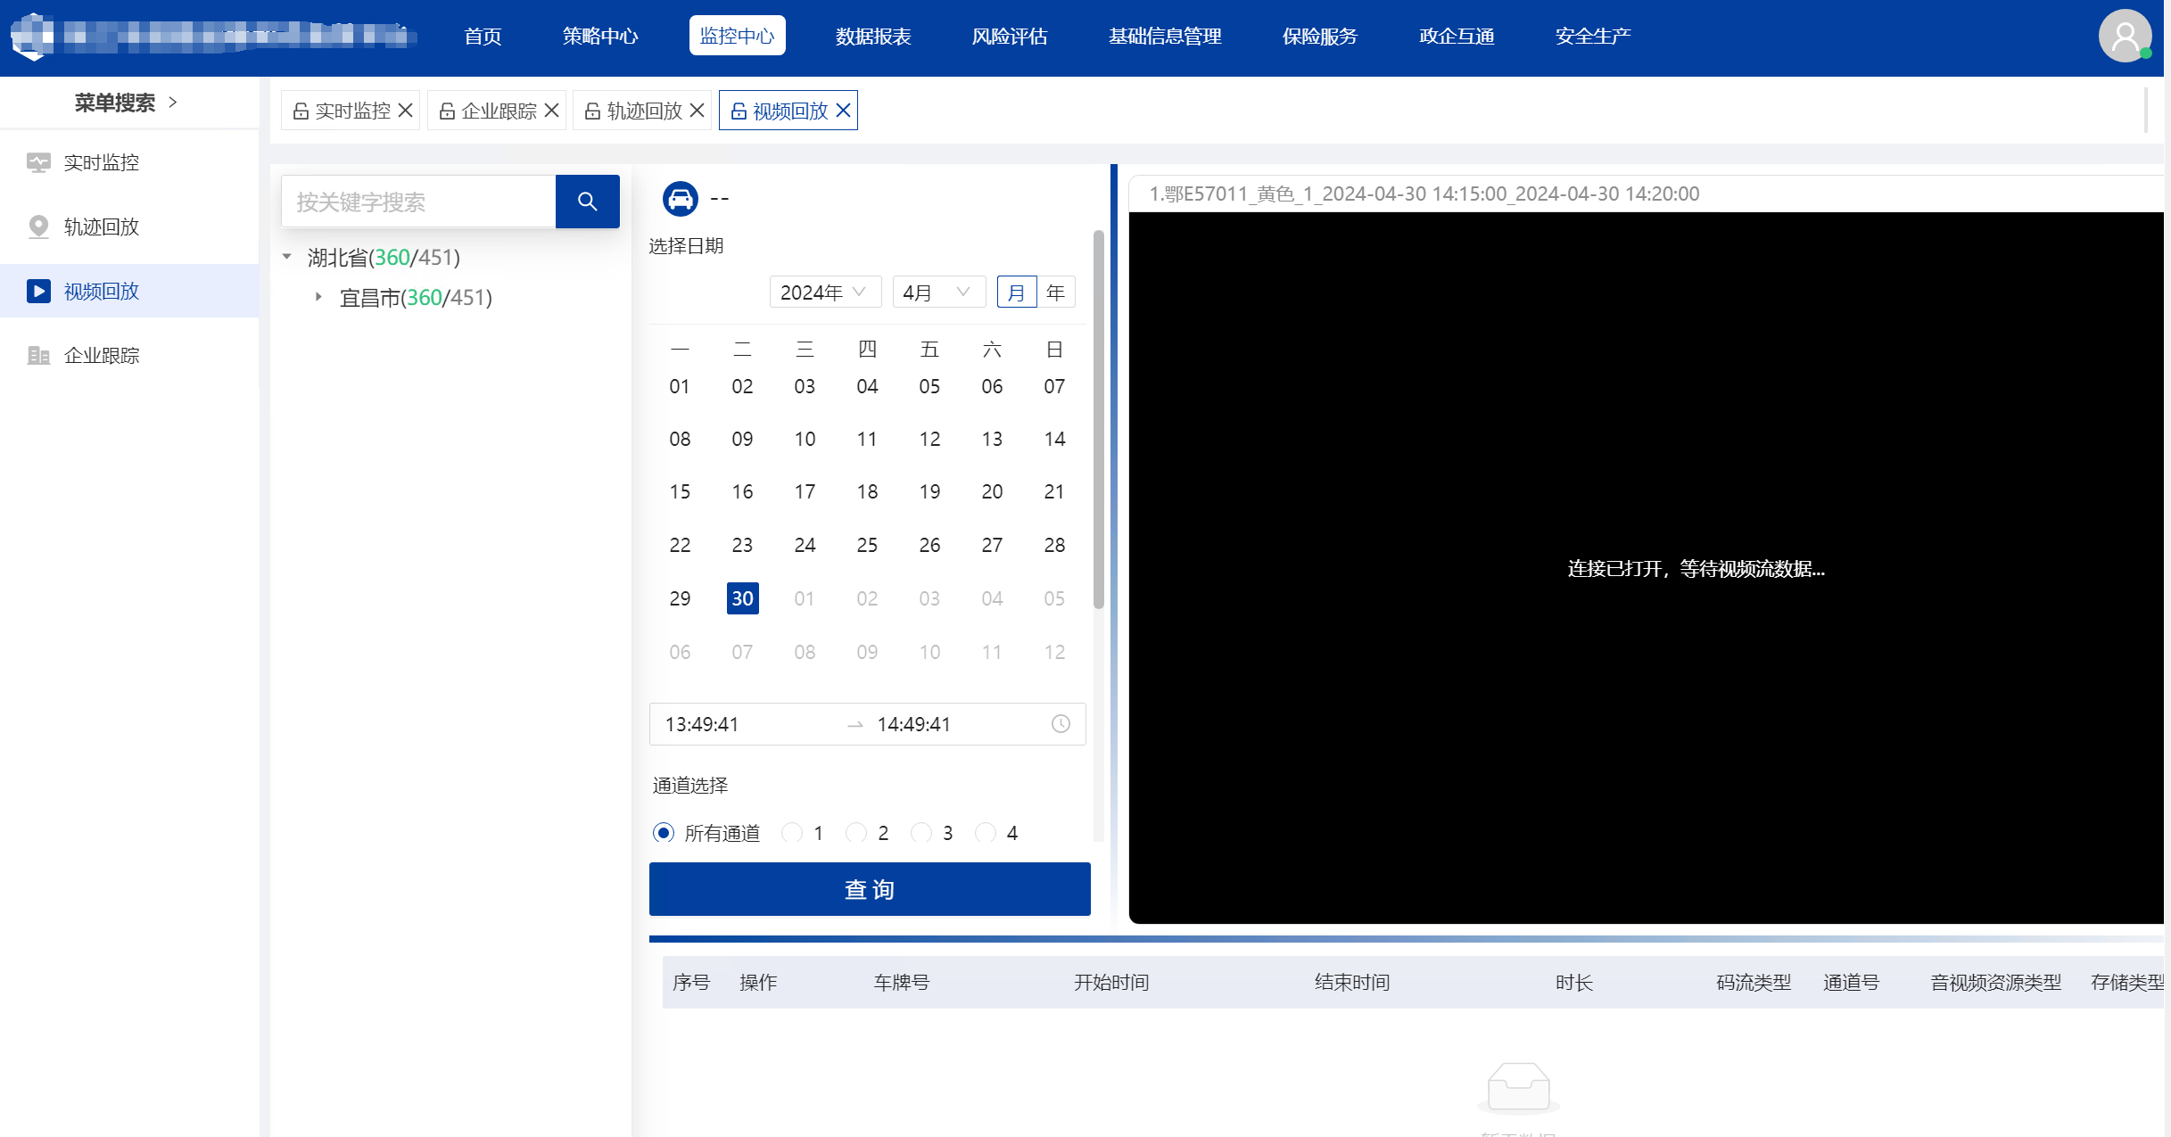Viewport: 2171px width, 1137px height.
Task: Open 风险评估 menu
Action: (x=1010, y=37)
